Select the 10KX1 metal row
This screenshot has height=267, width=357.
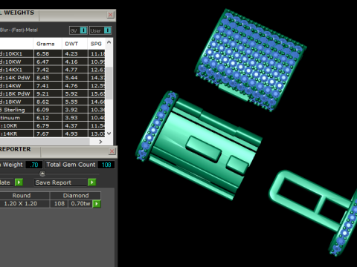[x=52, y=53]
